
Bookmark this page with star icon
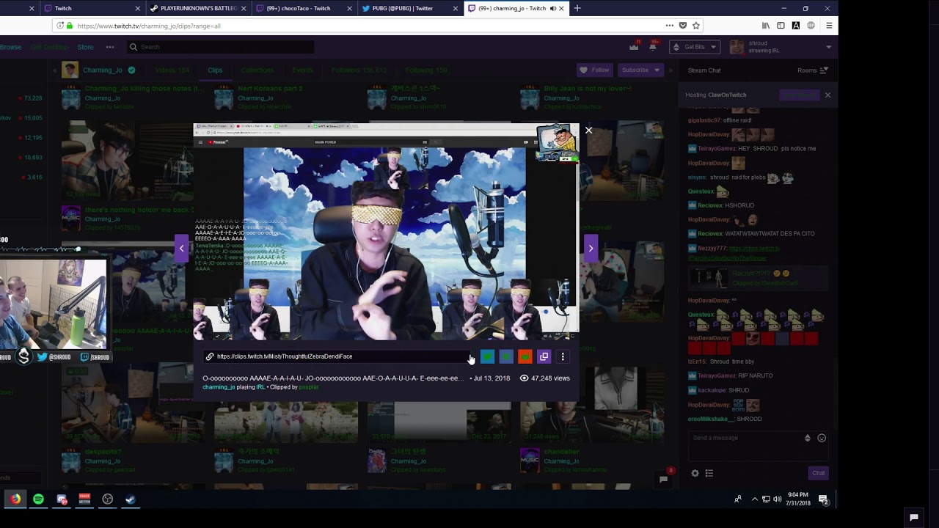(696, 26)
